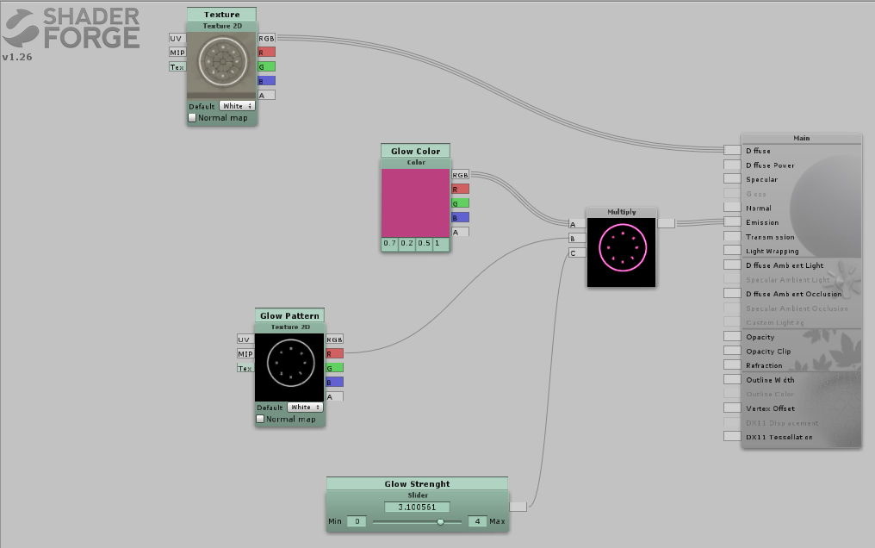Enable Normal map on Glow Pattern node

(260, 419)
